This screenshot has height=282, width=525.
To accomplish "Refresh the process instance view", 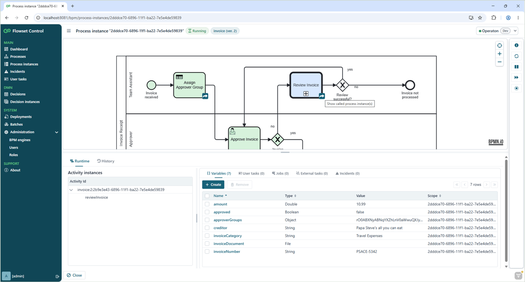I will [516, 56].
